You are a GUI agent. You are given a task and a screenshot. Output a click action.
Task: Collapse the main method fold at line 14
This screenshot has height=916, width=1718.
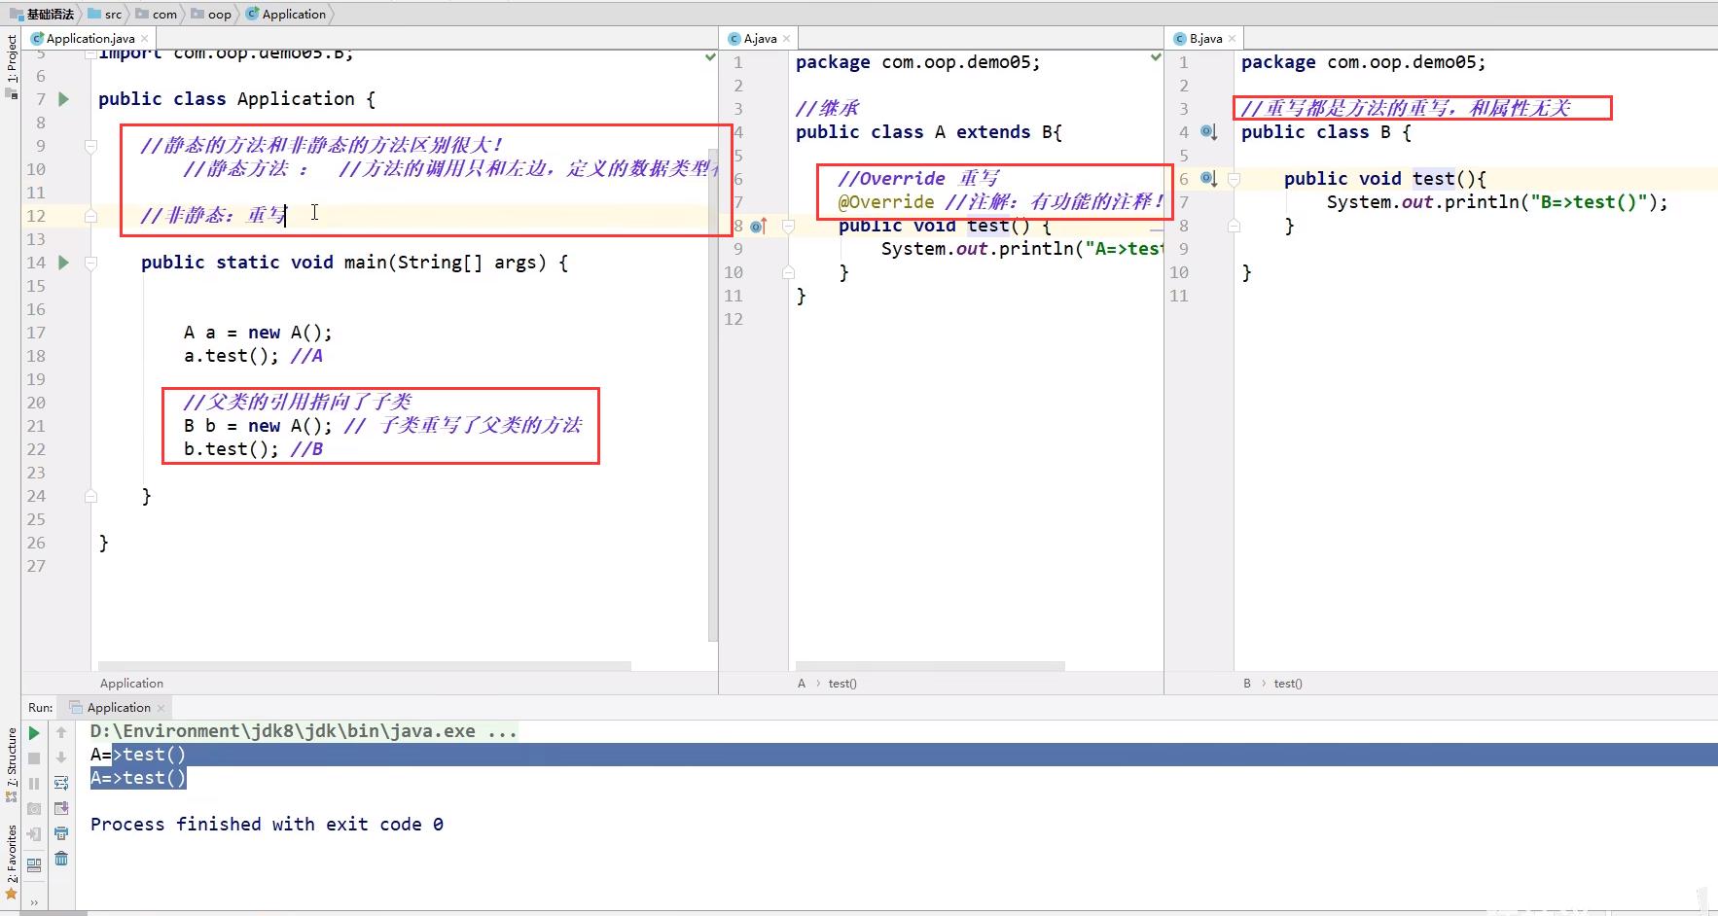click(x=90, y=263)
